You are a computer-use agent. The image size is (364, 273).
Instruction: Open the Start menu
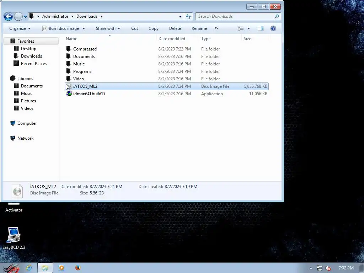click(x=11, y=268)
